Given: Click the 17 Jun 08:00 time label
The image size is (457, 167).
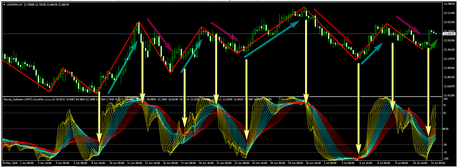Looking at the screenshot, I should [x=188, y=163].
